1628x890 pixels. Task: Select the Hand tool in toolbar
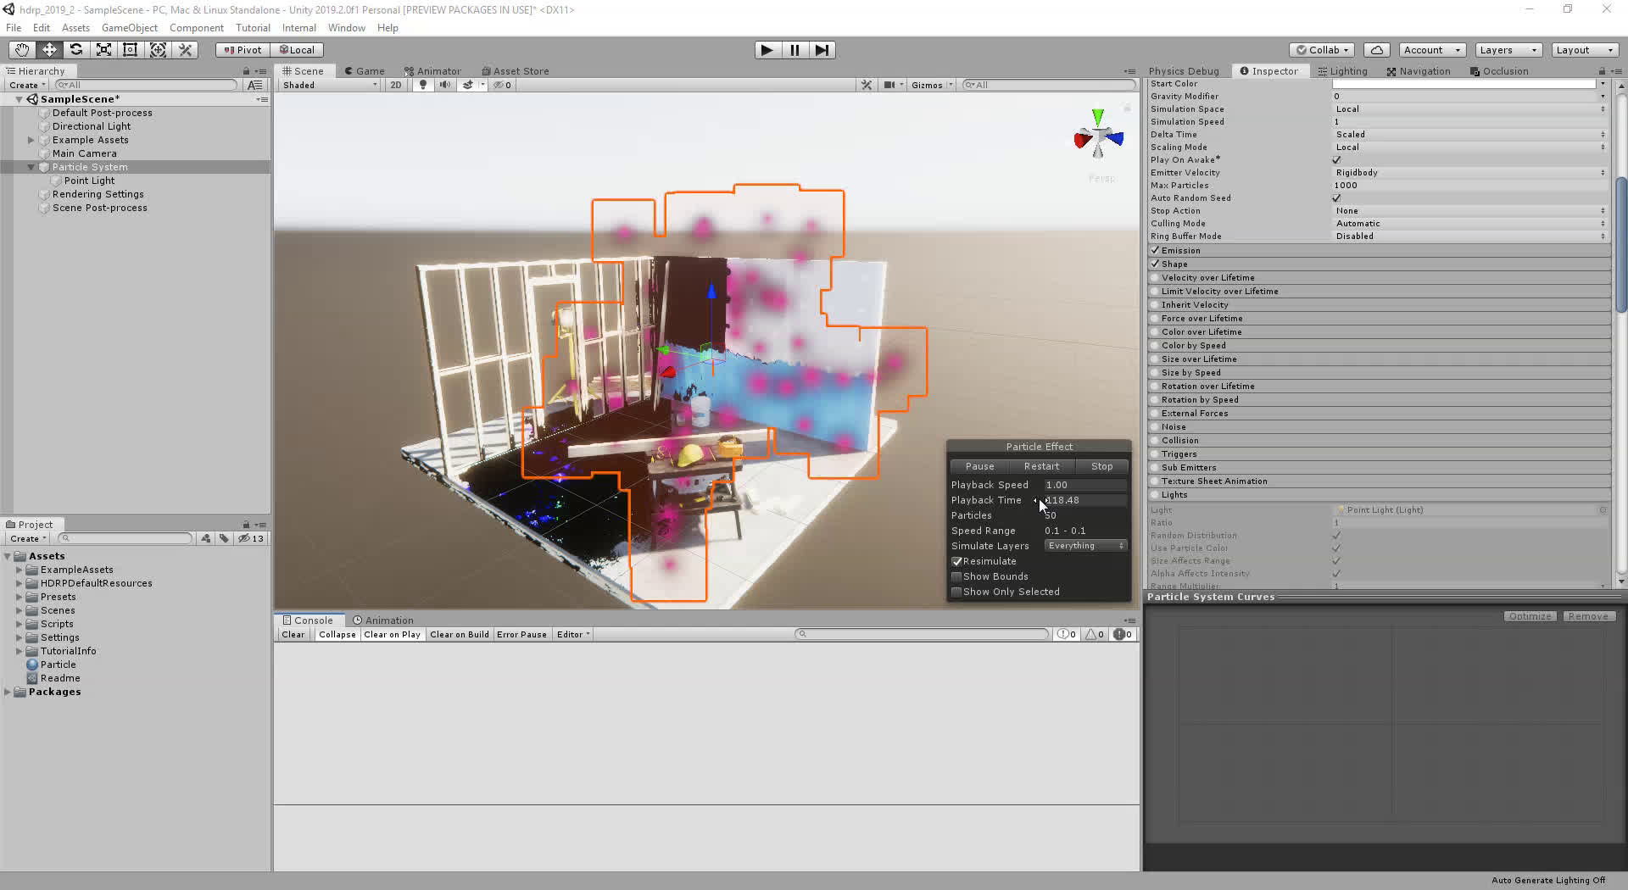tap(21, 50)
